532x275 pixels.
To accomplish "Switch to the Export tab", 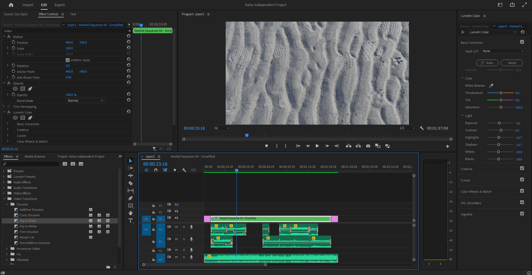I will pyautogui.click(x=59, y=5).
